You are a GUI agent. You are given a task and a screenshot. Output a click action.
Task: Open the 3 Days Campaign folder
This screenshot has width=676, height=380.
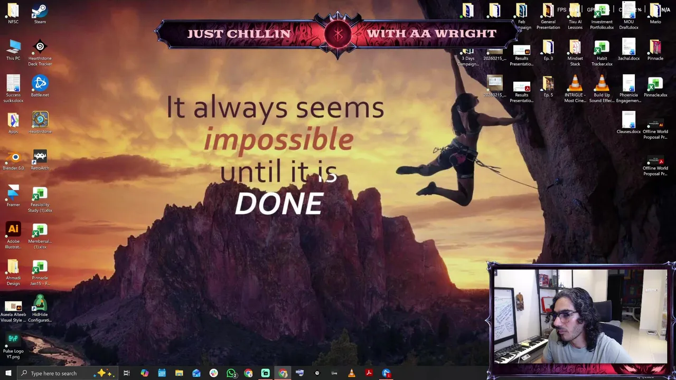pos(468,57)
